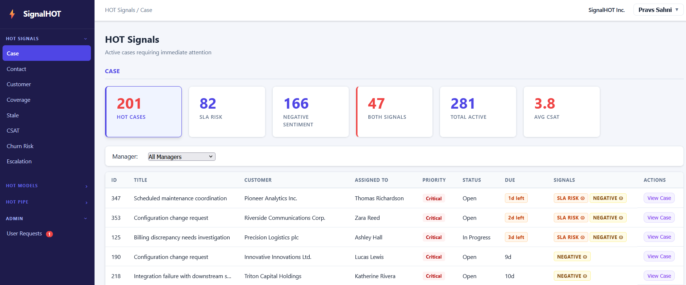Select the 281 Total Active card
686x285 pixels.
(x=478, y=112)
